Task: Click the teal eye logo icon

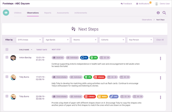Action: point(6,13)
